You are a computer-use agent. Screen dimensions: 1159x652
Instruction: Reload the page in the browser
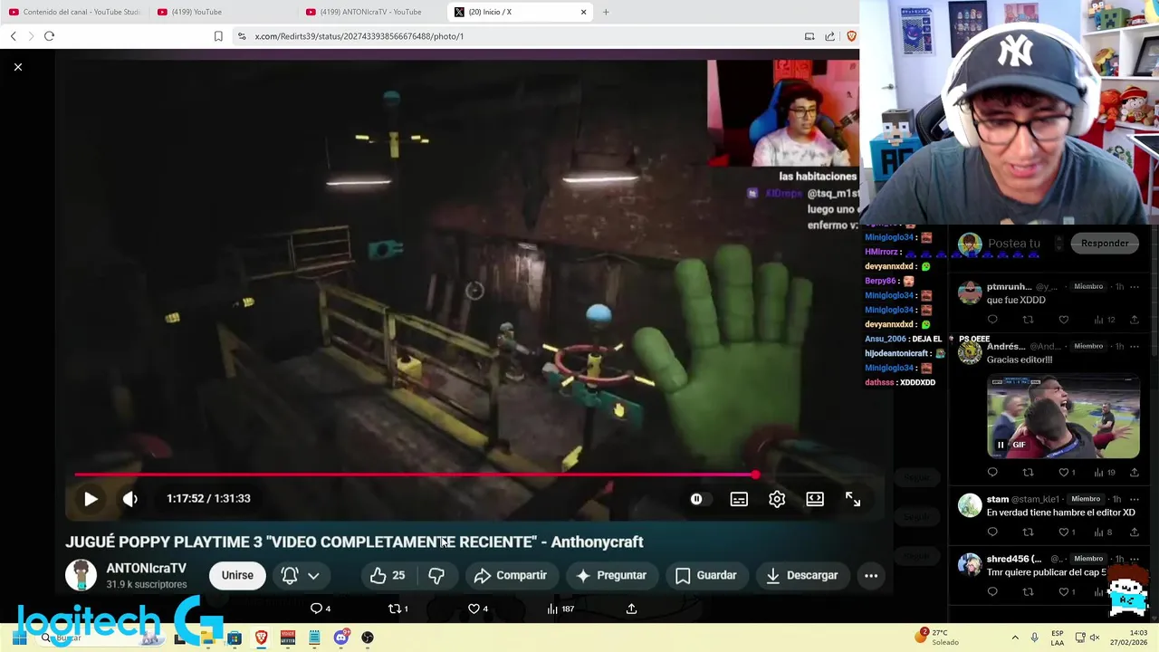click(49, 36)
